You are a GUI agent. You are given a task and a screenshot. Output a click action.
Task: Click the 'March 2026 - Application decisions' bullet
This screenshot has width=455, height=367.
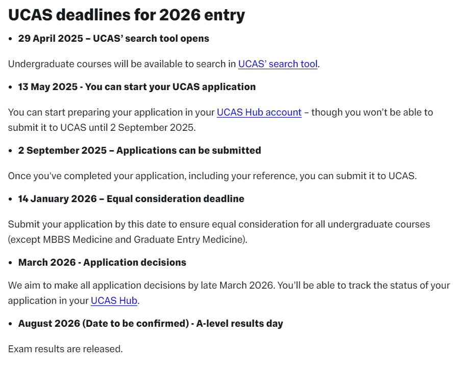point(102,263)
